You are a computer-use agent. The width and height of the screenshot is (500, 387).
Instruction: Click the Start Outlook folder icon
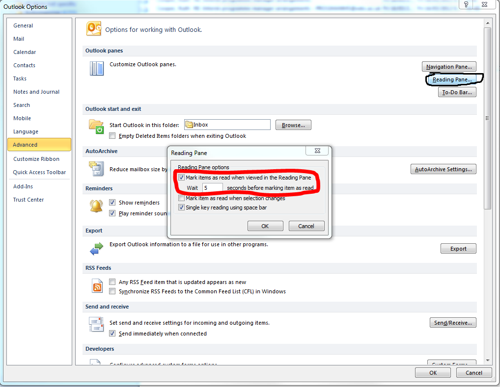point(96,127)
